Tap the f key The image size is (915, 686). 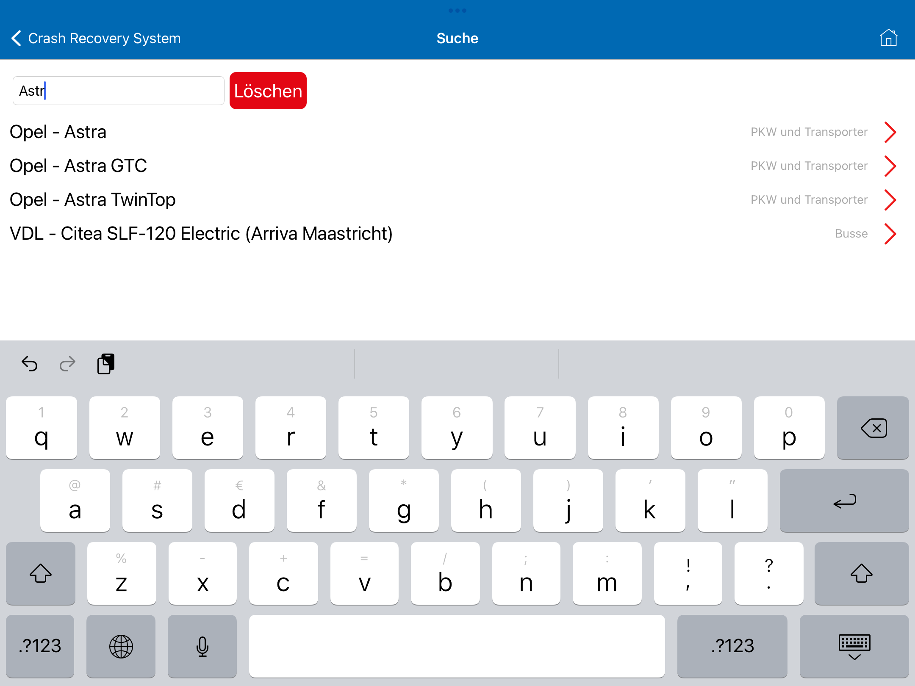coord(322,501)
